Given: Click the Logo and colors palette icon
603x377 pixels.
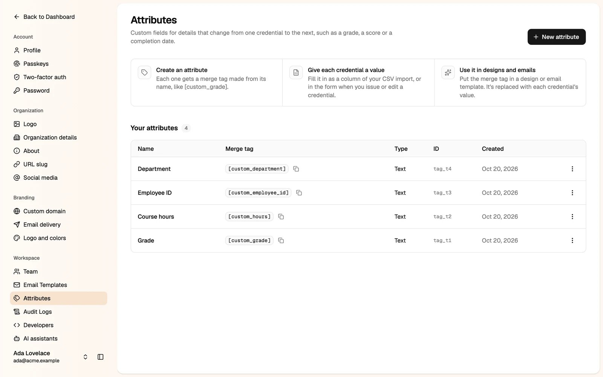Looking at the screenshot, I should click(17, 238).
